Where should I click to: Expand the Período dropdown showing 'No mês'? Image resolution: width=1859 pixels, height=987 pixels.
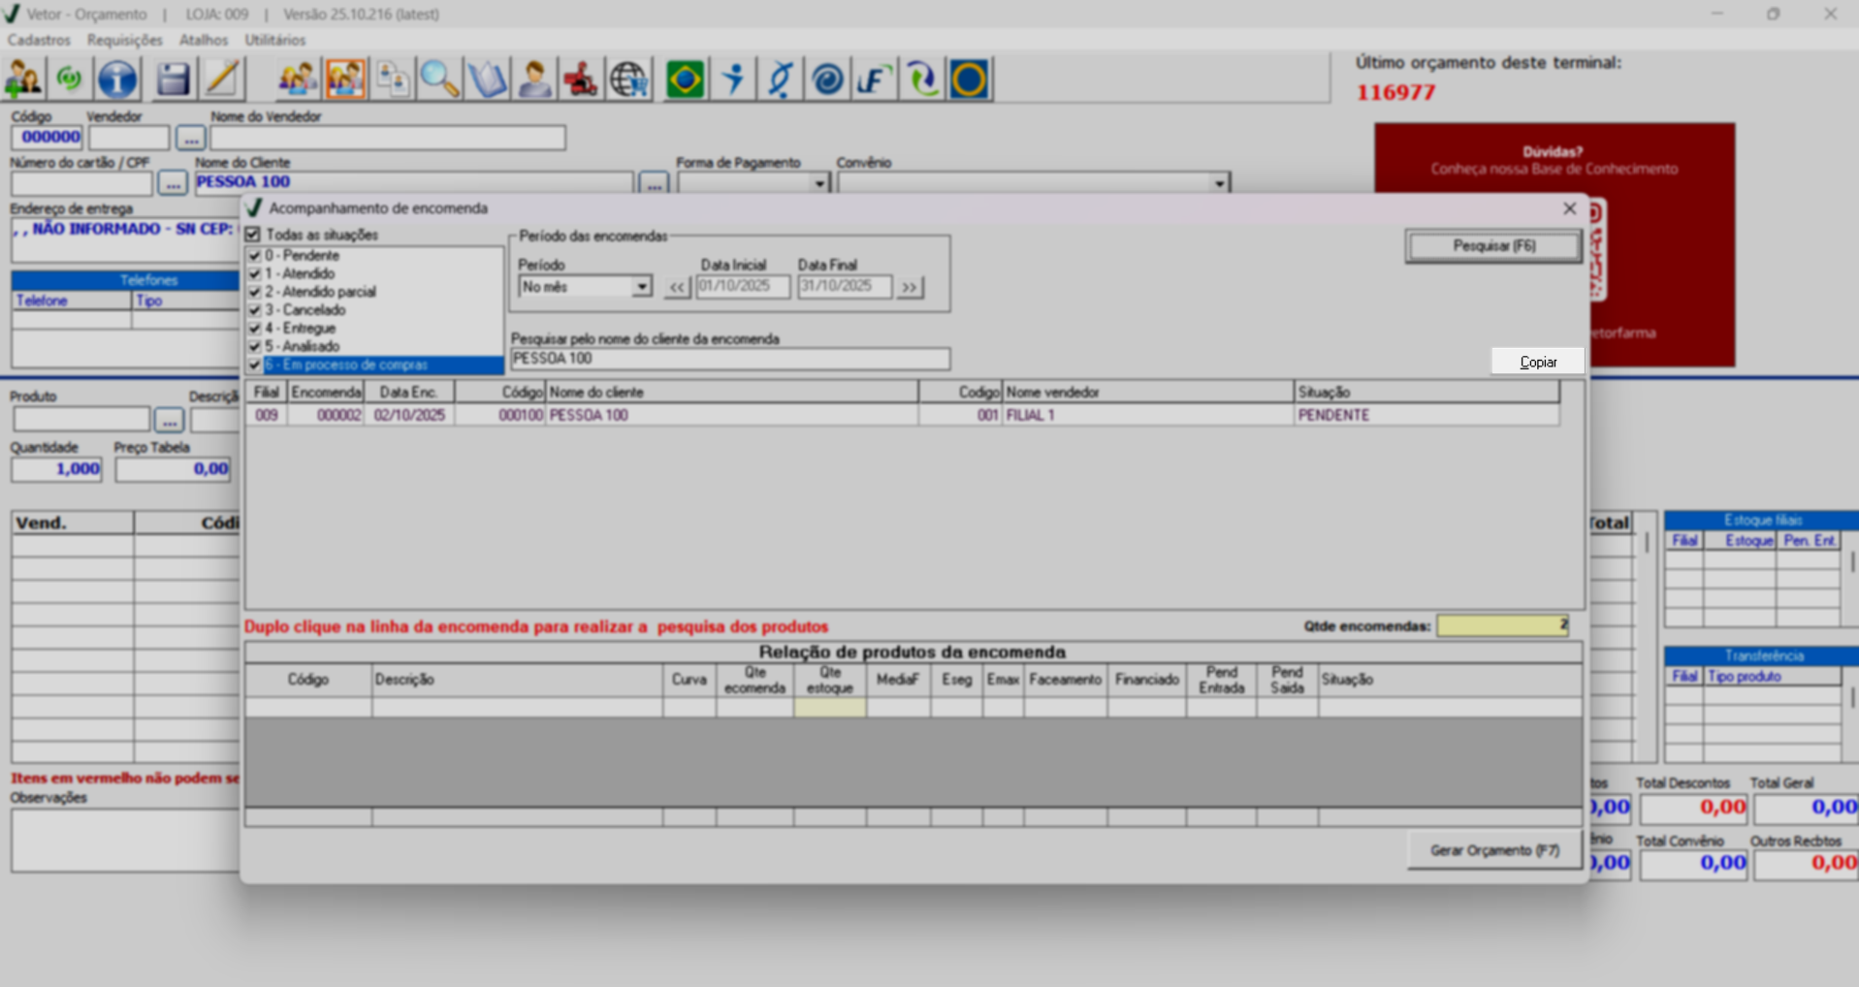click(x=641, y=287)
